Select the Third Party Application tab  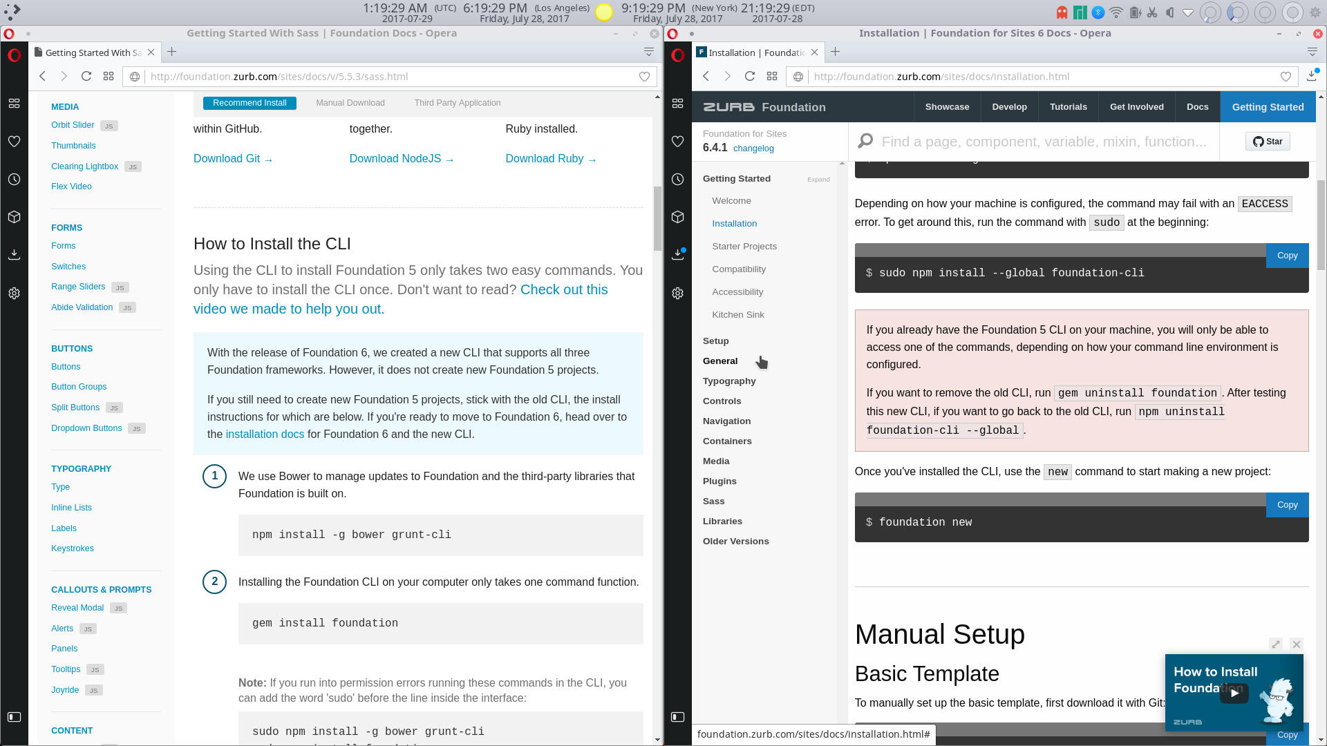(x=458, y=103)
